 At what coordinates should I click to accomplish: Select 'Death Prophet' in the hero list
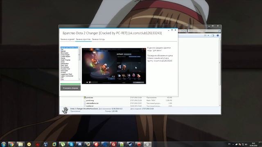click(x=65, y=60)
